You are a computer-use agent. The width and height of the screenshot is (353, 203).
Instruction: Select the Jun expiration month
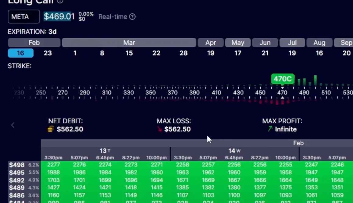pos(265,43)
